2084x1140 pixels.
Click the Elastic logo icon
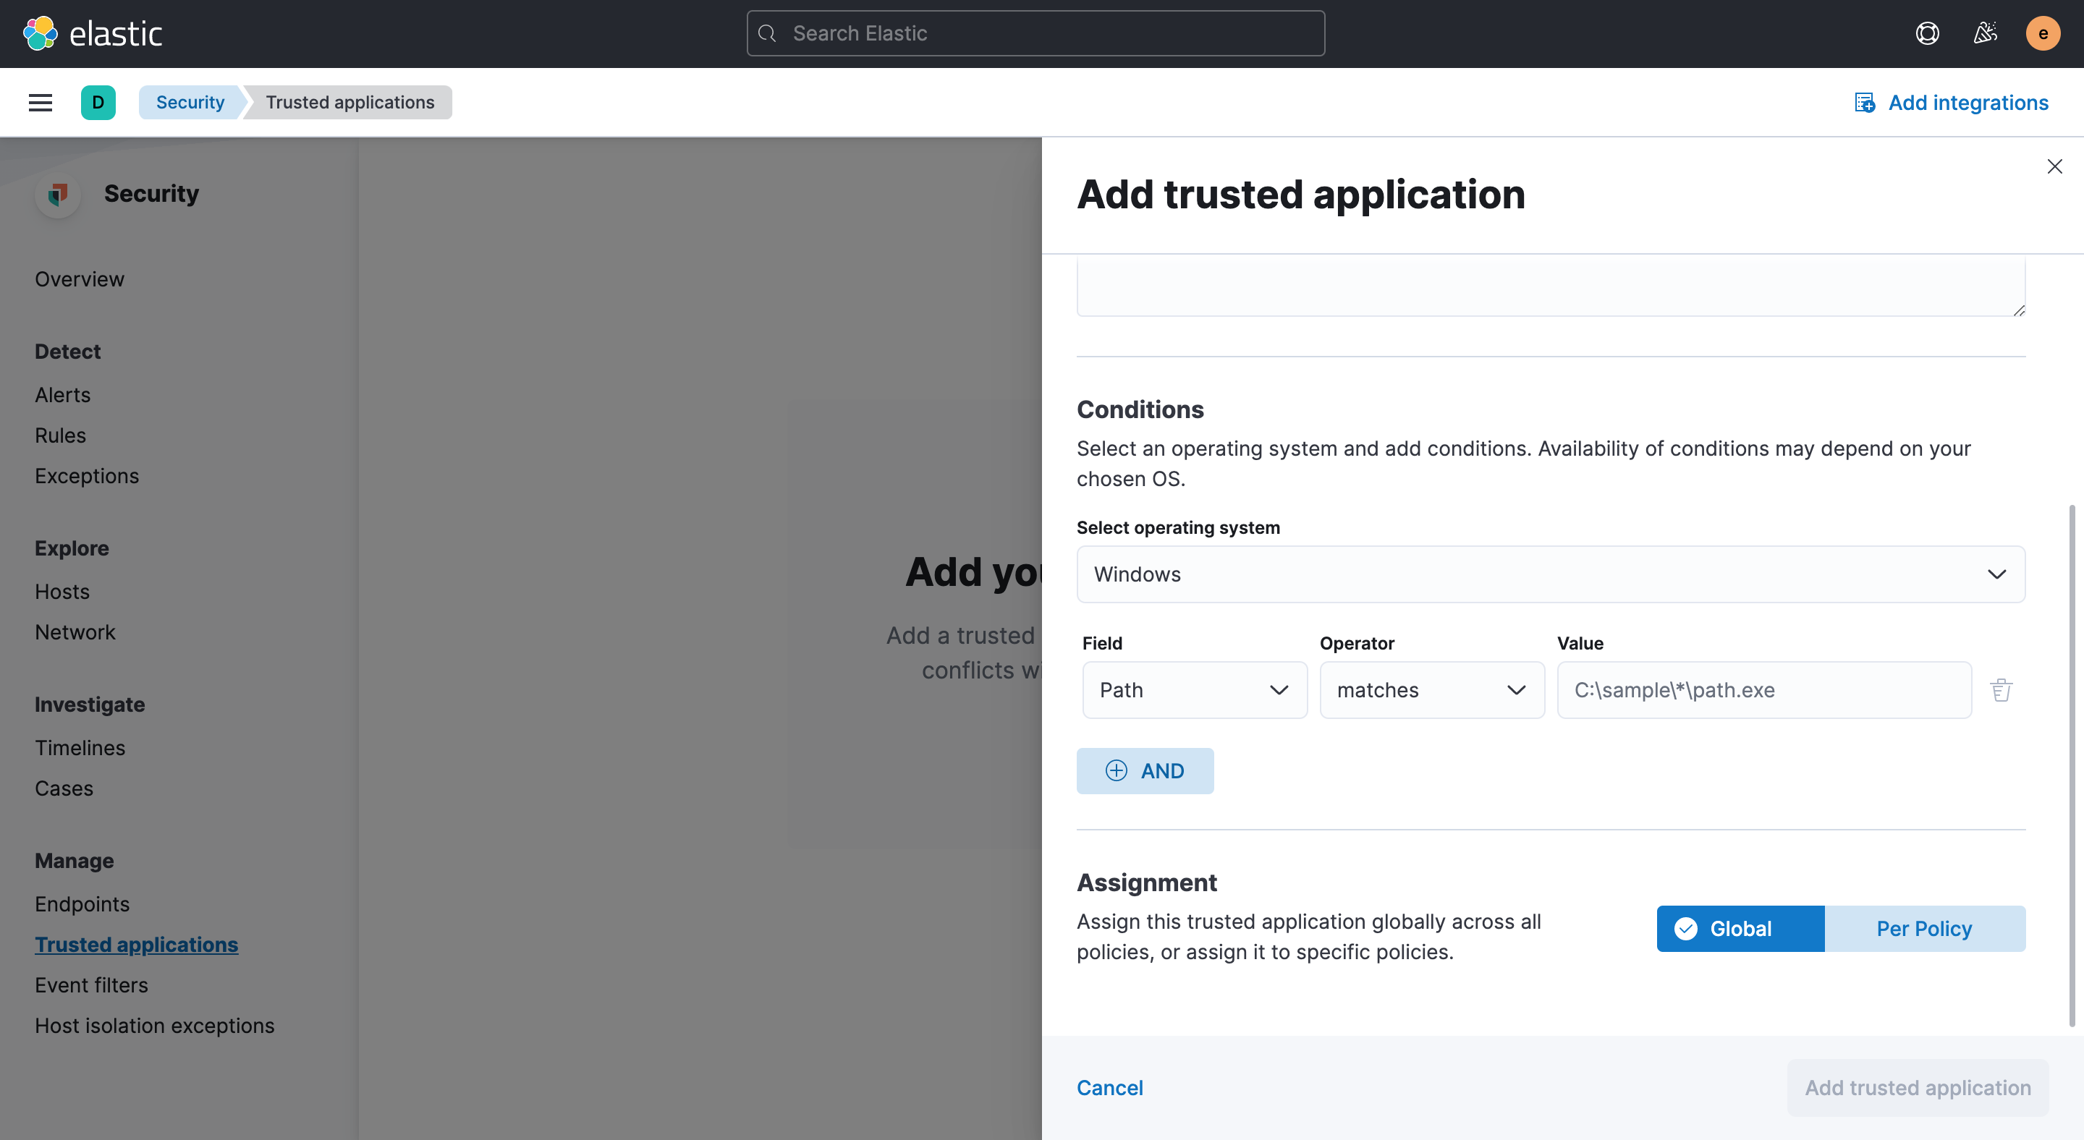tap(41, 33)
